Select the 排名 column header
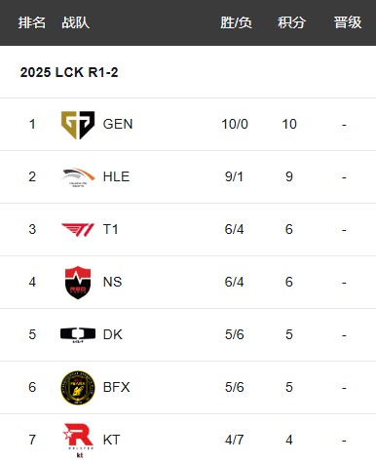Image resolution: width=376 pixels, height=462 pixels. (x=32, y=22)
